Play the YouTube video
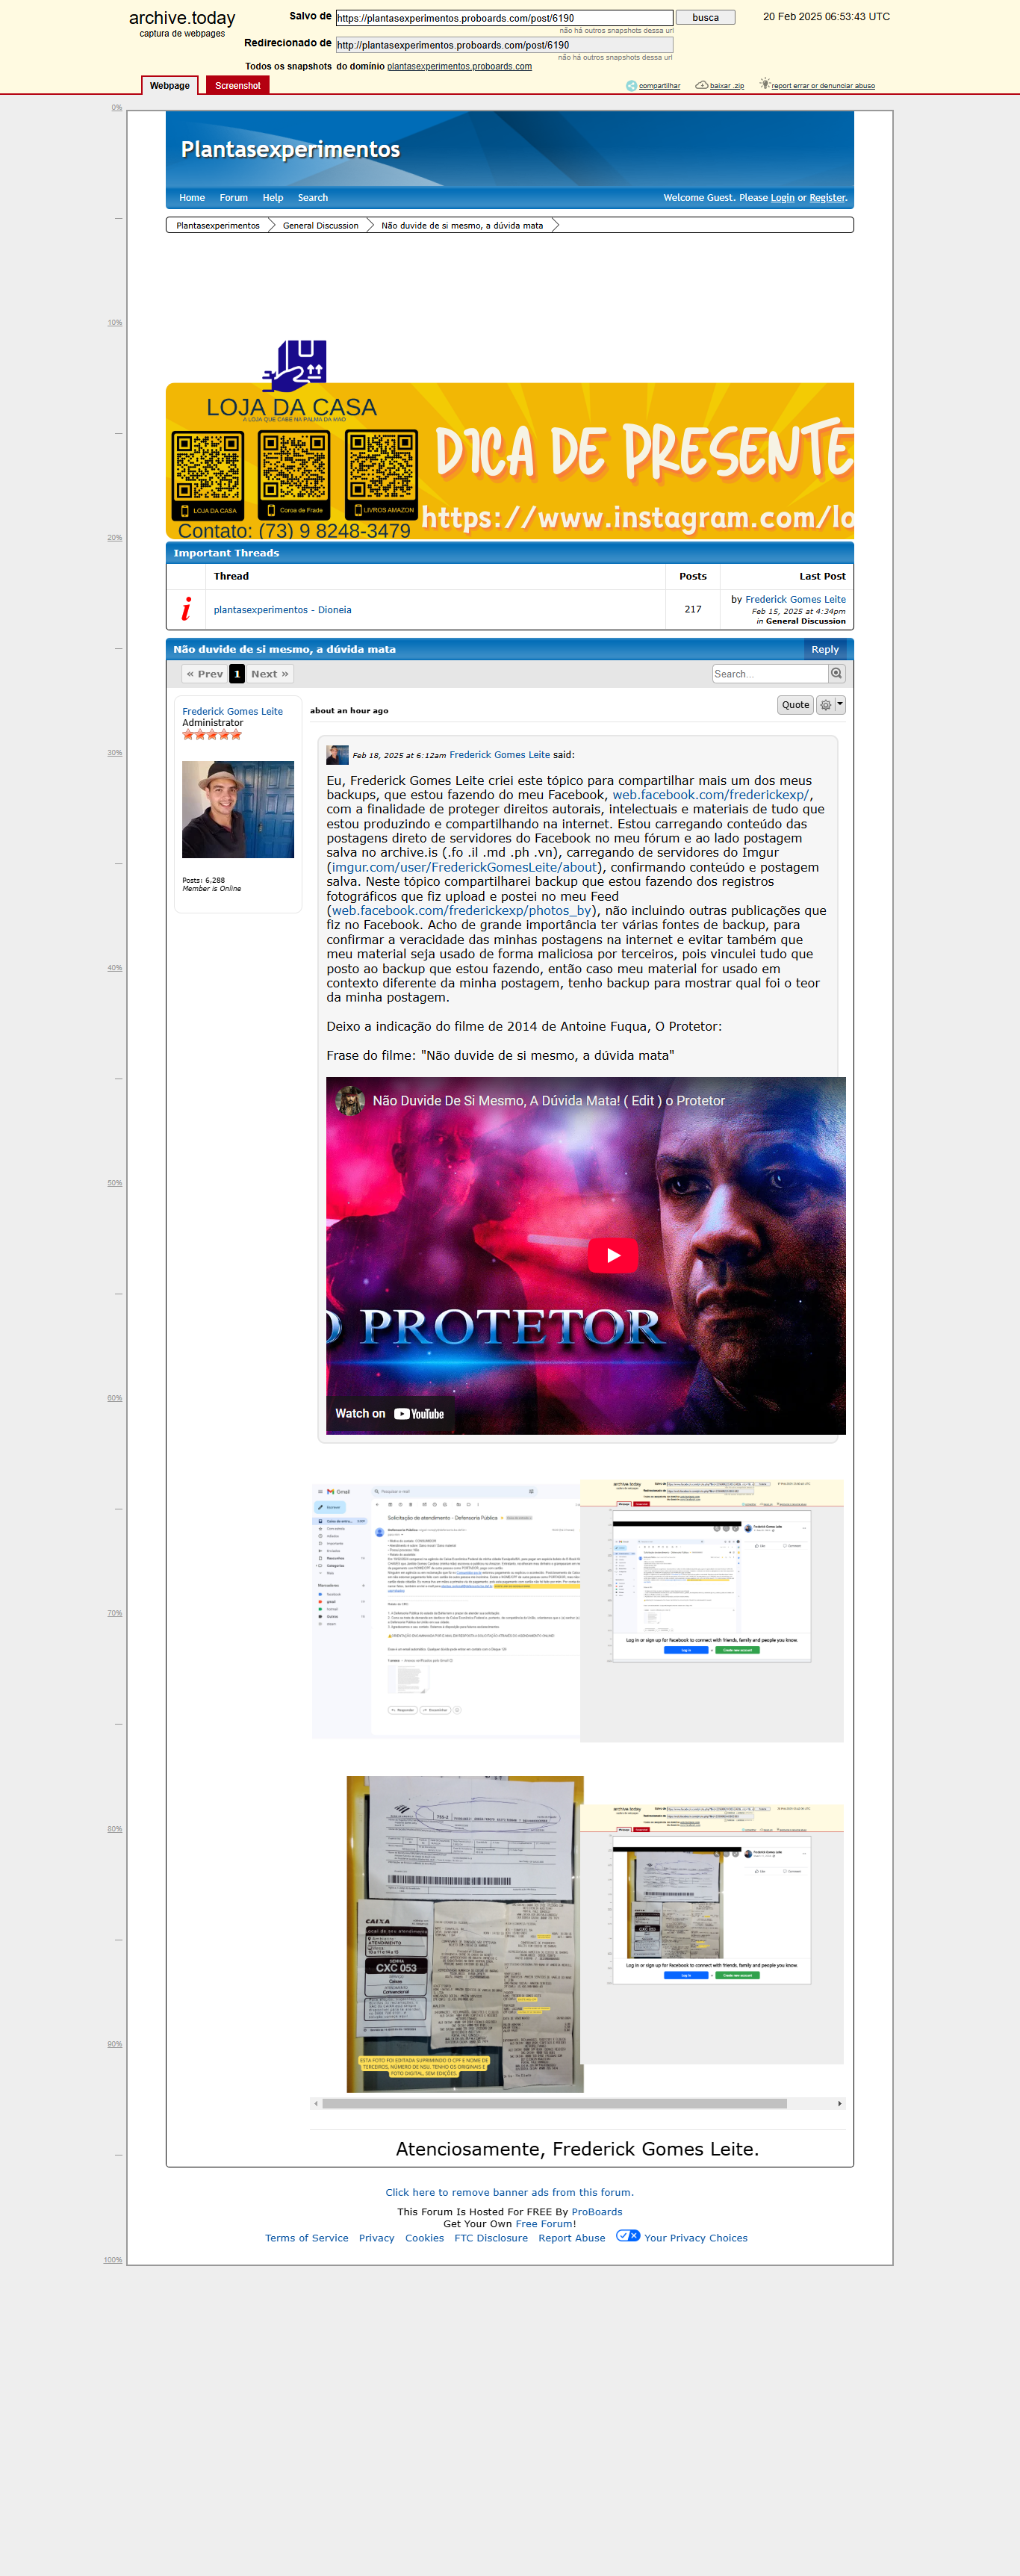The width and height of the screenshot is (1020, 2576). pos(613,1255)
